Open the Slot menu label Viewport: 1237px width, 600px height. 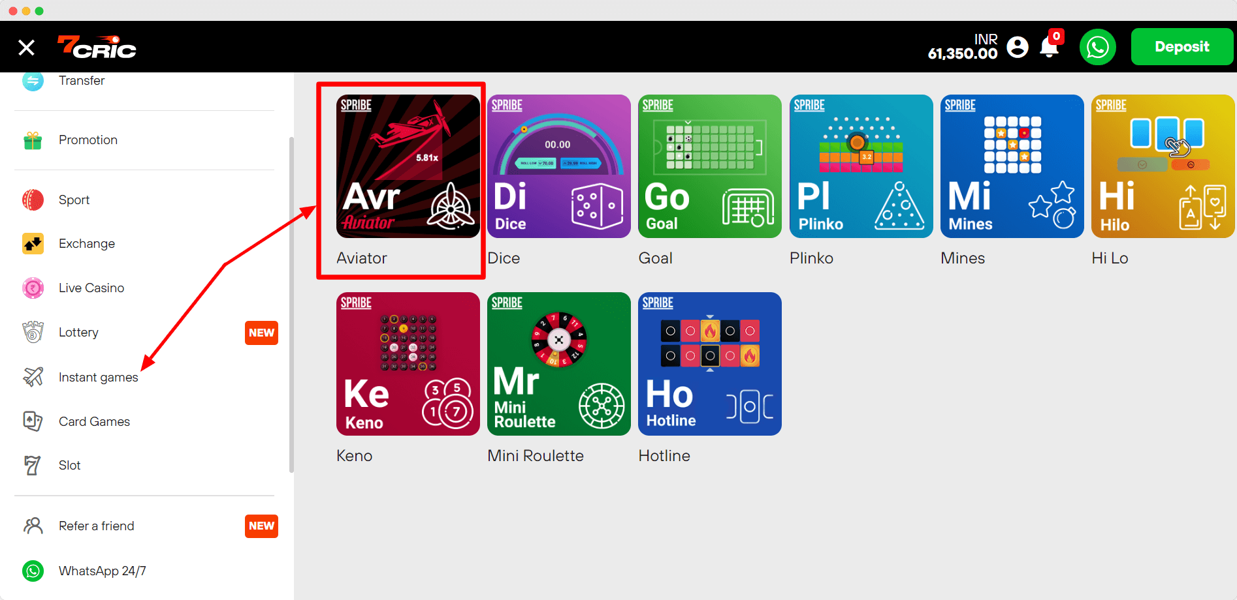pyautogui.click(x=70, y=465)
